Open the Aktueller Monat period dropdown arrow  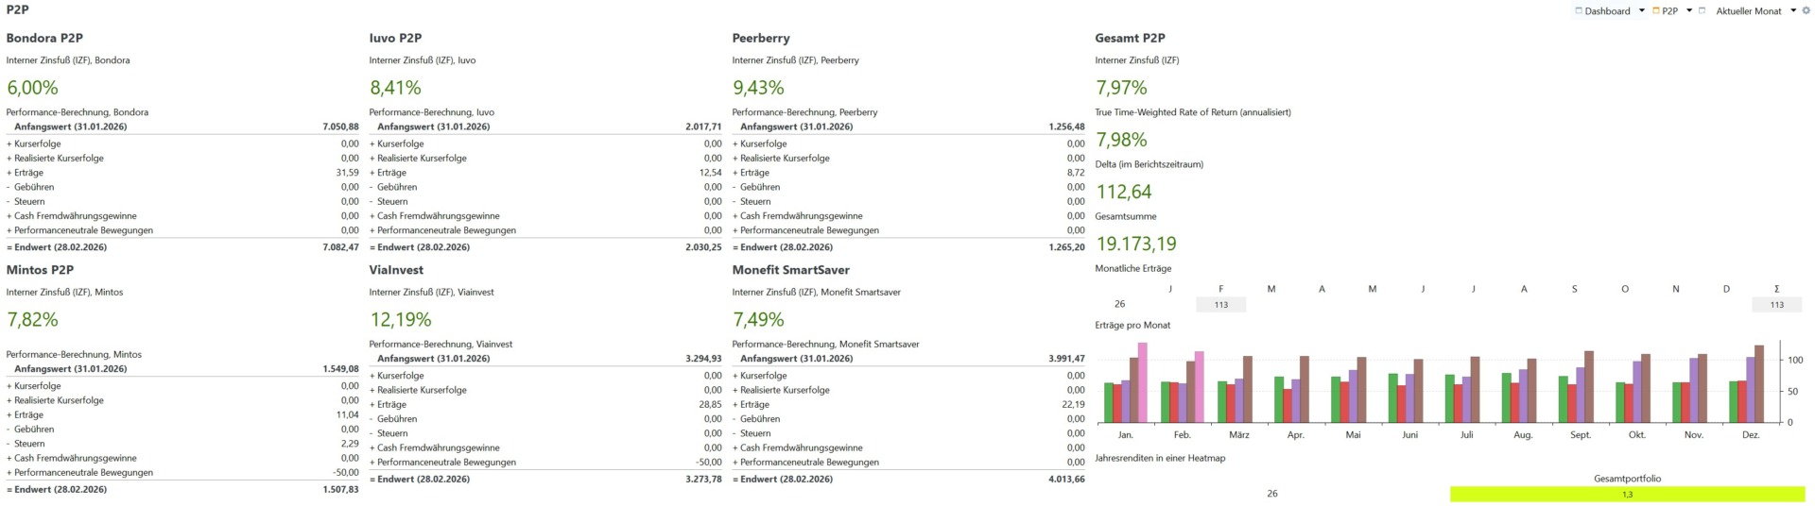1793,11
